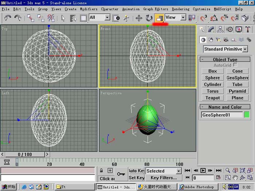Toggle Auto Key animation mode
Viewport: 255px width, 191px height.
coord(137,171)
